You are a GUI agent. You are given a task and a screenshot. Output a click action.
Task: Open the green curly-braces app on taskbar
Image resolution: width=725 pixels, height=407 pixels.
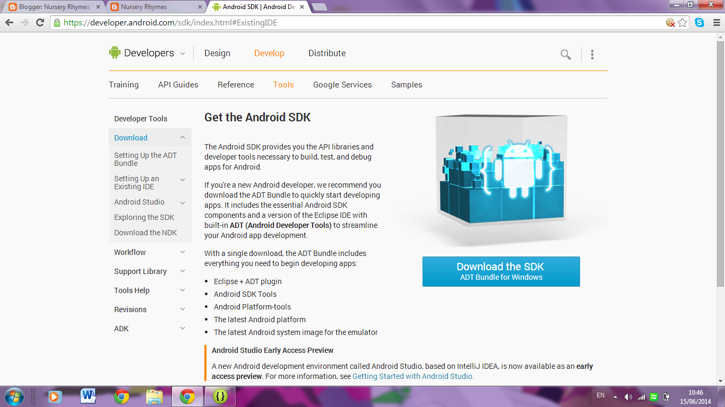[220, 396]
